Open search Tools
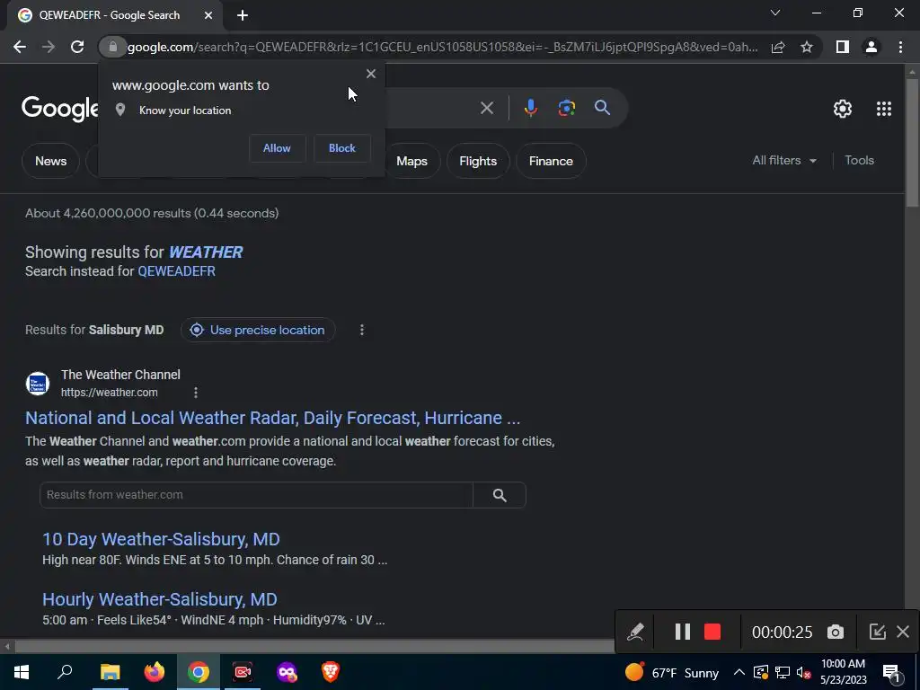The width and height of the screenshot is (920, 690). [860, 160]
